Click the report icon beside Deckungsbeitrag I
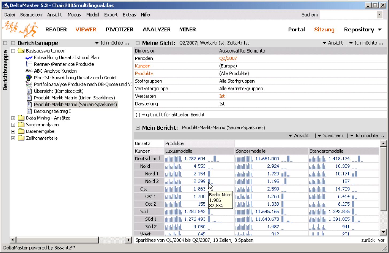The image size is (389, 253). pos(29,111)
